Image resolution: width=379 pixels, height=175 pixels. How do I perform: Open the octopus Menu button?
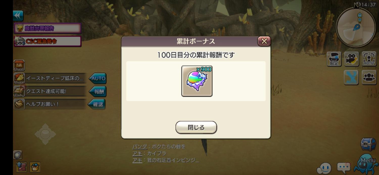[366, 163]
